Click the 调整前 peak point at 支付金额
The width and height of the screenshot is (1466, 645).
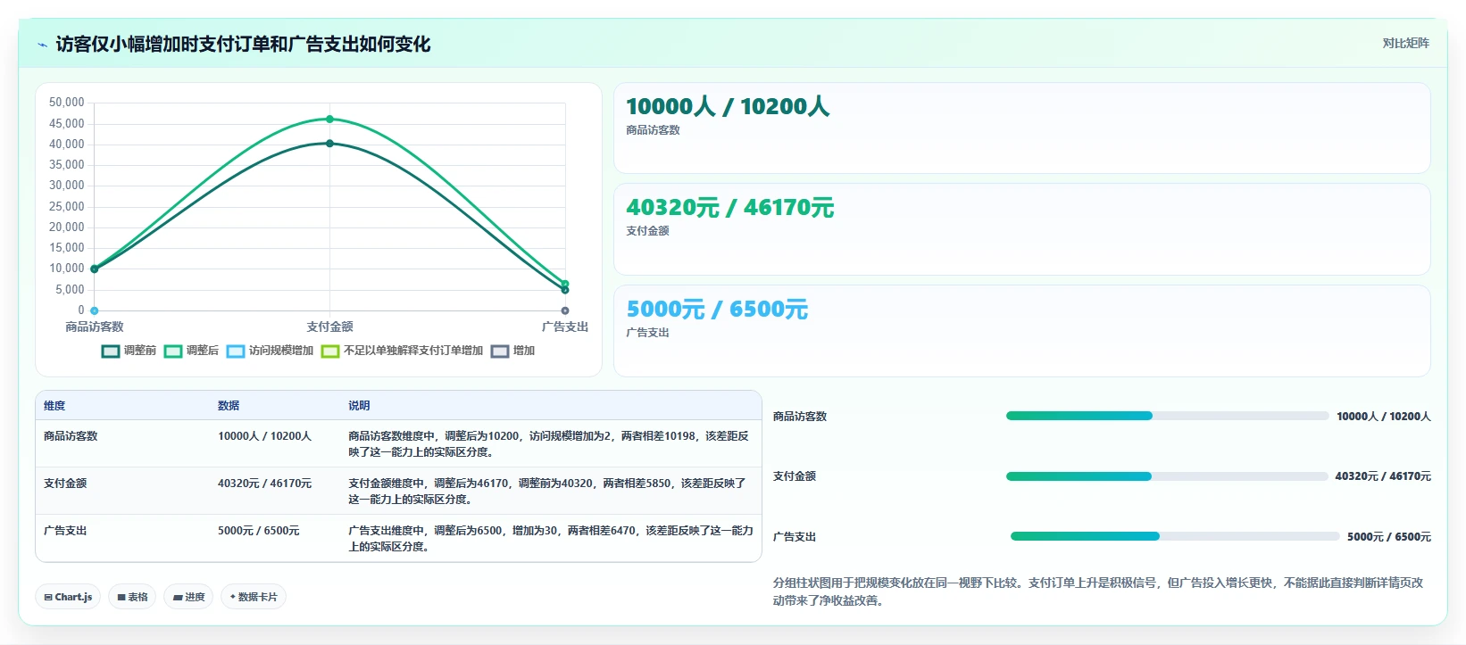pos(329,143)
